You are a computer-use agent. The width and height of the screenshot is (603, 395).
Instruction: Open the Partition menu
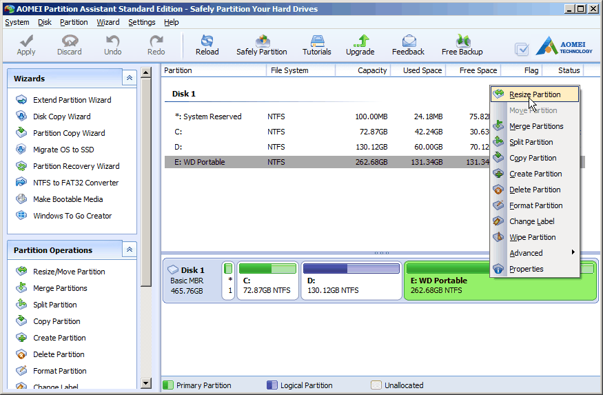click(74, 22)
